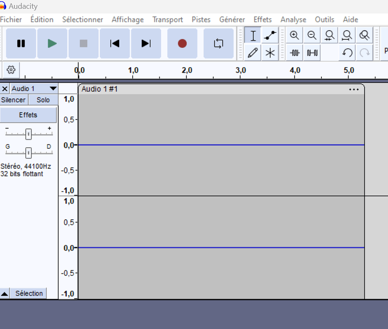Mute the track with Silencer

(14, 100)
